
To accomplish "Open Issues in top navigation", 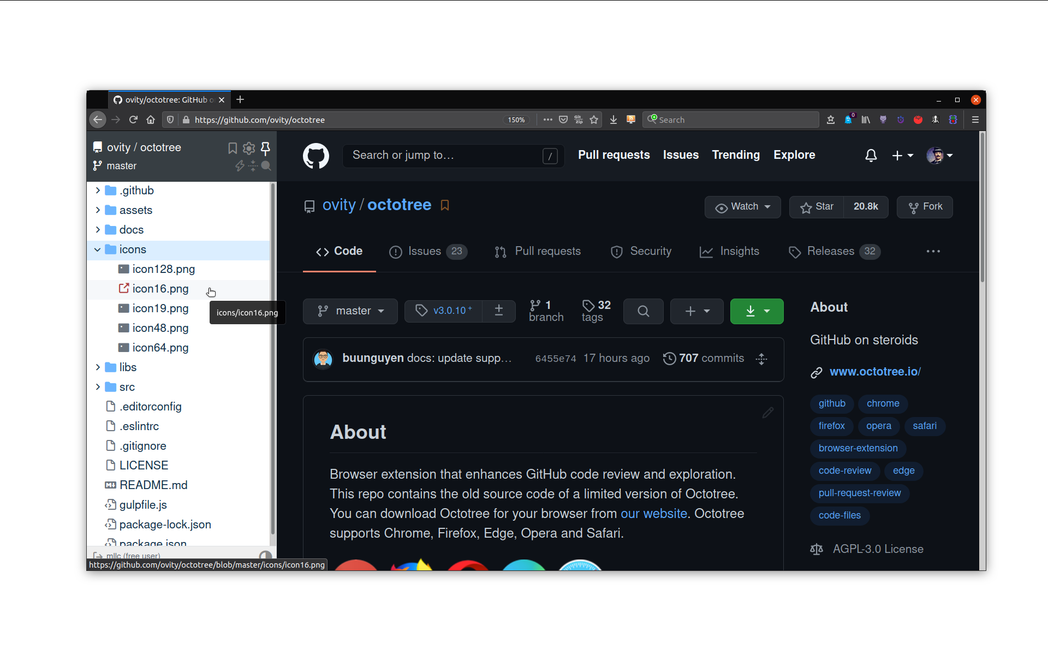I will (x=681, y=155).
